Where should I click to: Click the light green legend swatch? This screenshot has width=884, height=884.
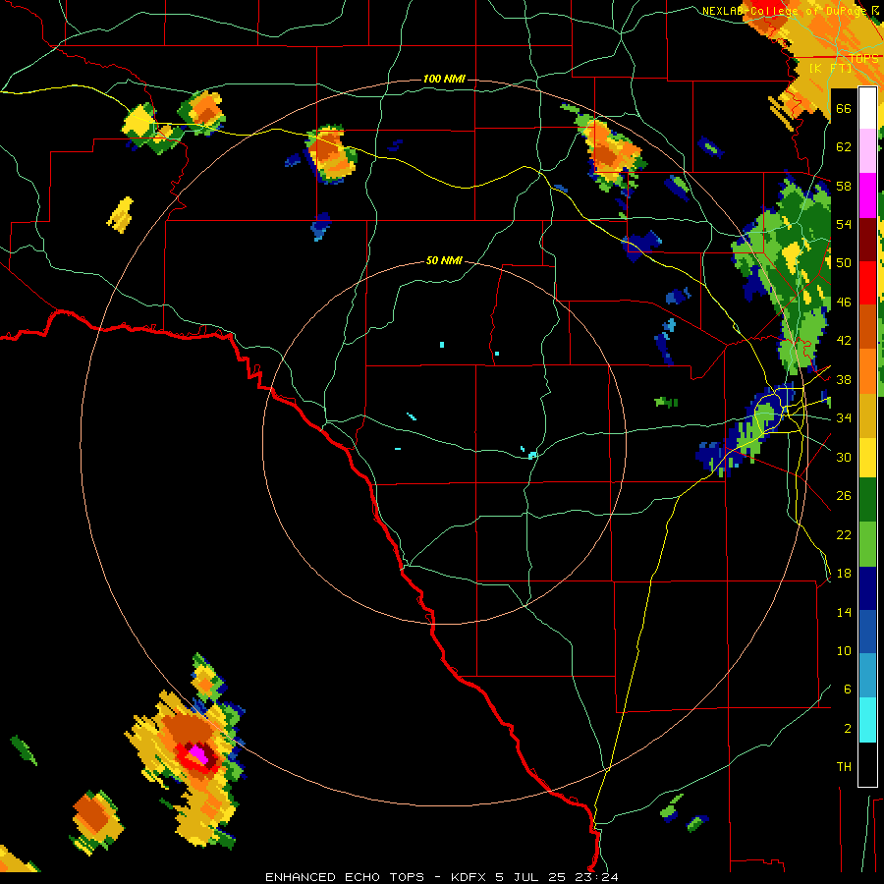(867, 544)
